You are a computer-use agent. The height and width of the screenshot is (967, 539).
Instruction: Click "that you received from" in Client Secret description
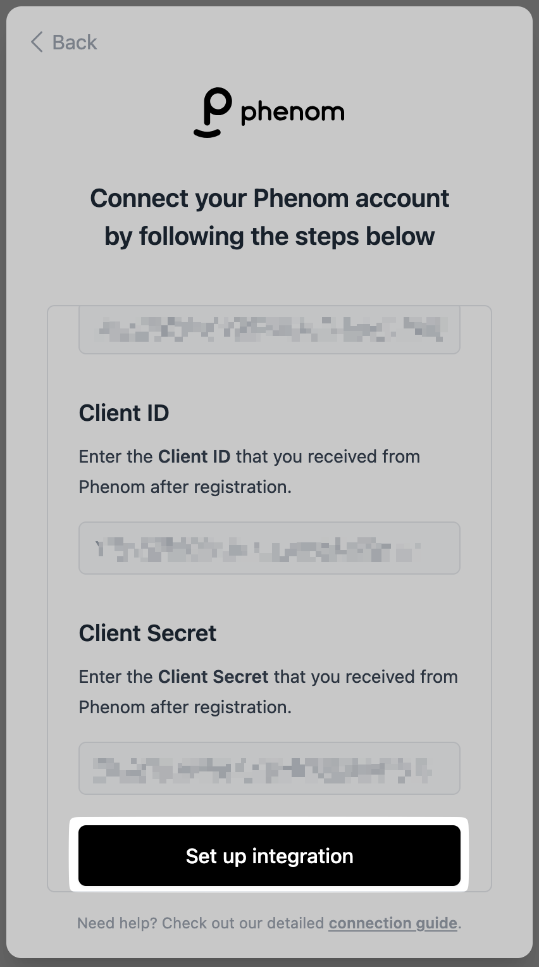coord(366,677)
